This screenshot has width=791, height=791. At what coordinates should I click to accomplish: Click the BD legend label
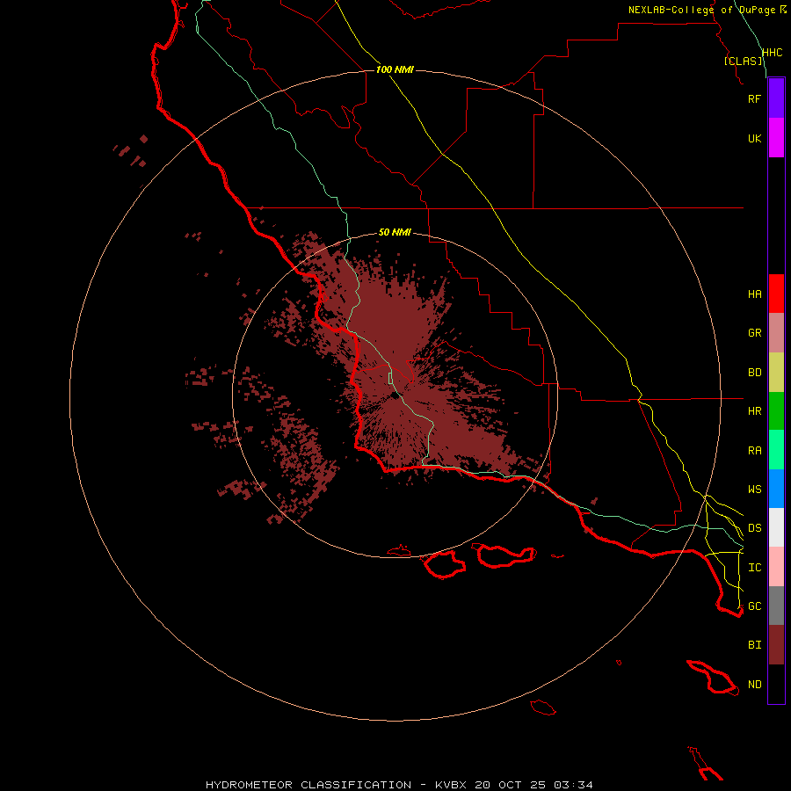754,373
